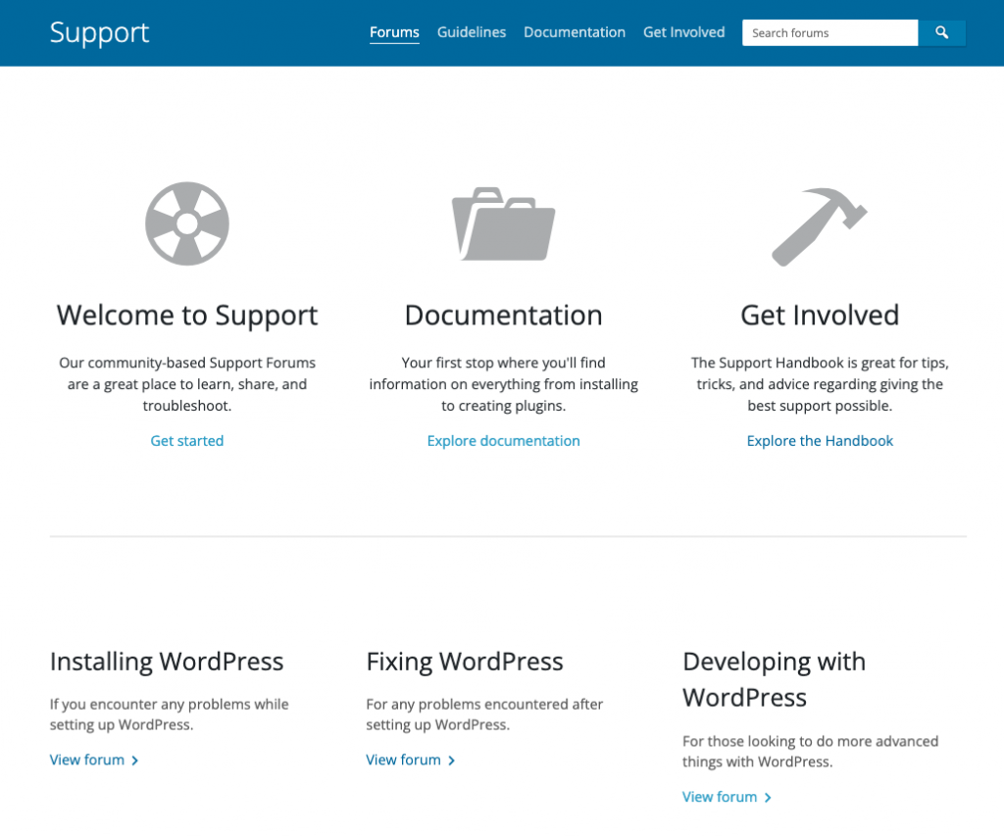
Task: Focus the Search forums input field
Action: coord(829,32)
